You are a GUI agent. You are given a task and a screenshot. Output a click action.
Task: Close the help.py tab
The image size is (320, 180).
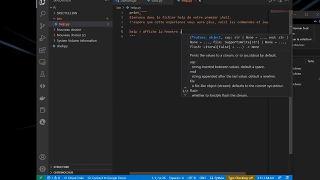200,1
